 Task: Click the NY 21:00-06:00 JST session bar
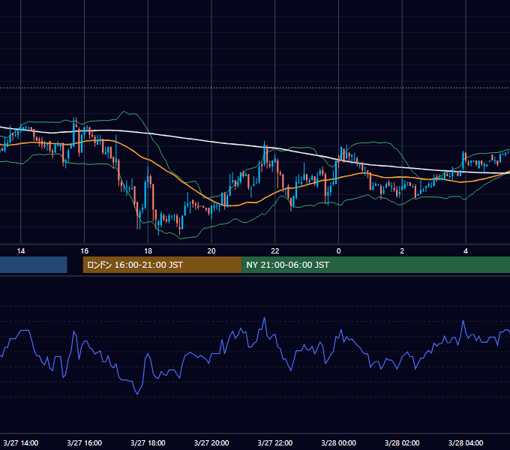(376, 265)
